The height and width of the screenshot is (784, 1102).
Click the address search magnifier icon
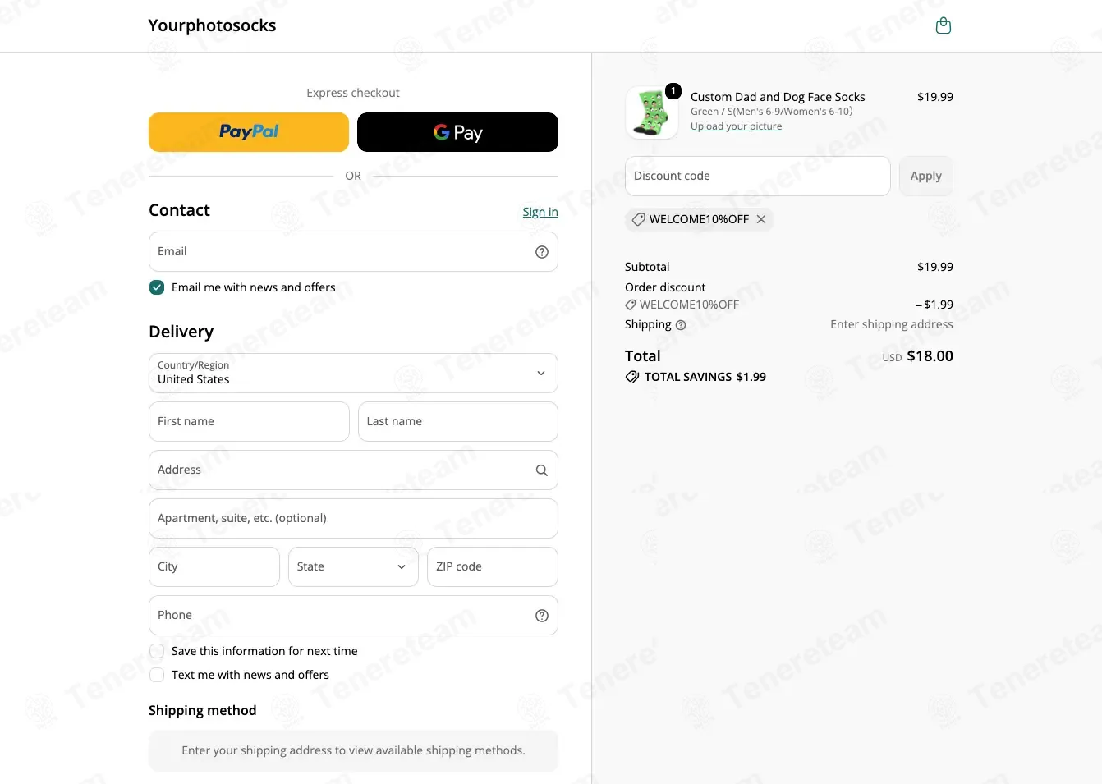pyautogui.click(x=542, y=470)
